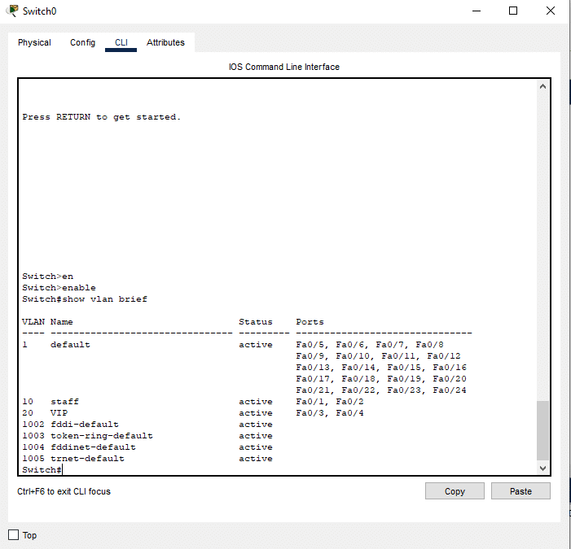Viewport: 571px width, 549px height.
Task: Click the 'Switch0' window title text
Action: (x=39, y=11)
